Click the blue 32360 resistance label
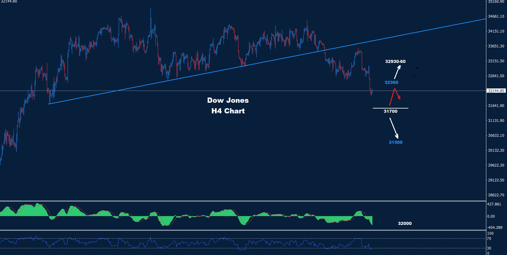Viewport: 507px width, 255px height. pos(391,82)
